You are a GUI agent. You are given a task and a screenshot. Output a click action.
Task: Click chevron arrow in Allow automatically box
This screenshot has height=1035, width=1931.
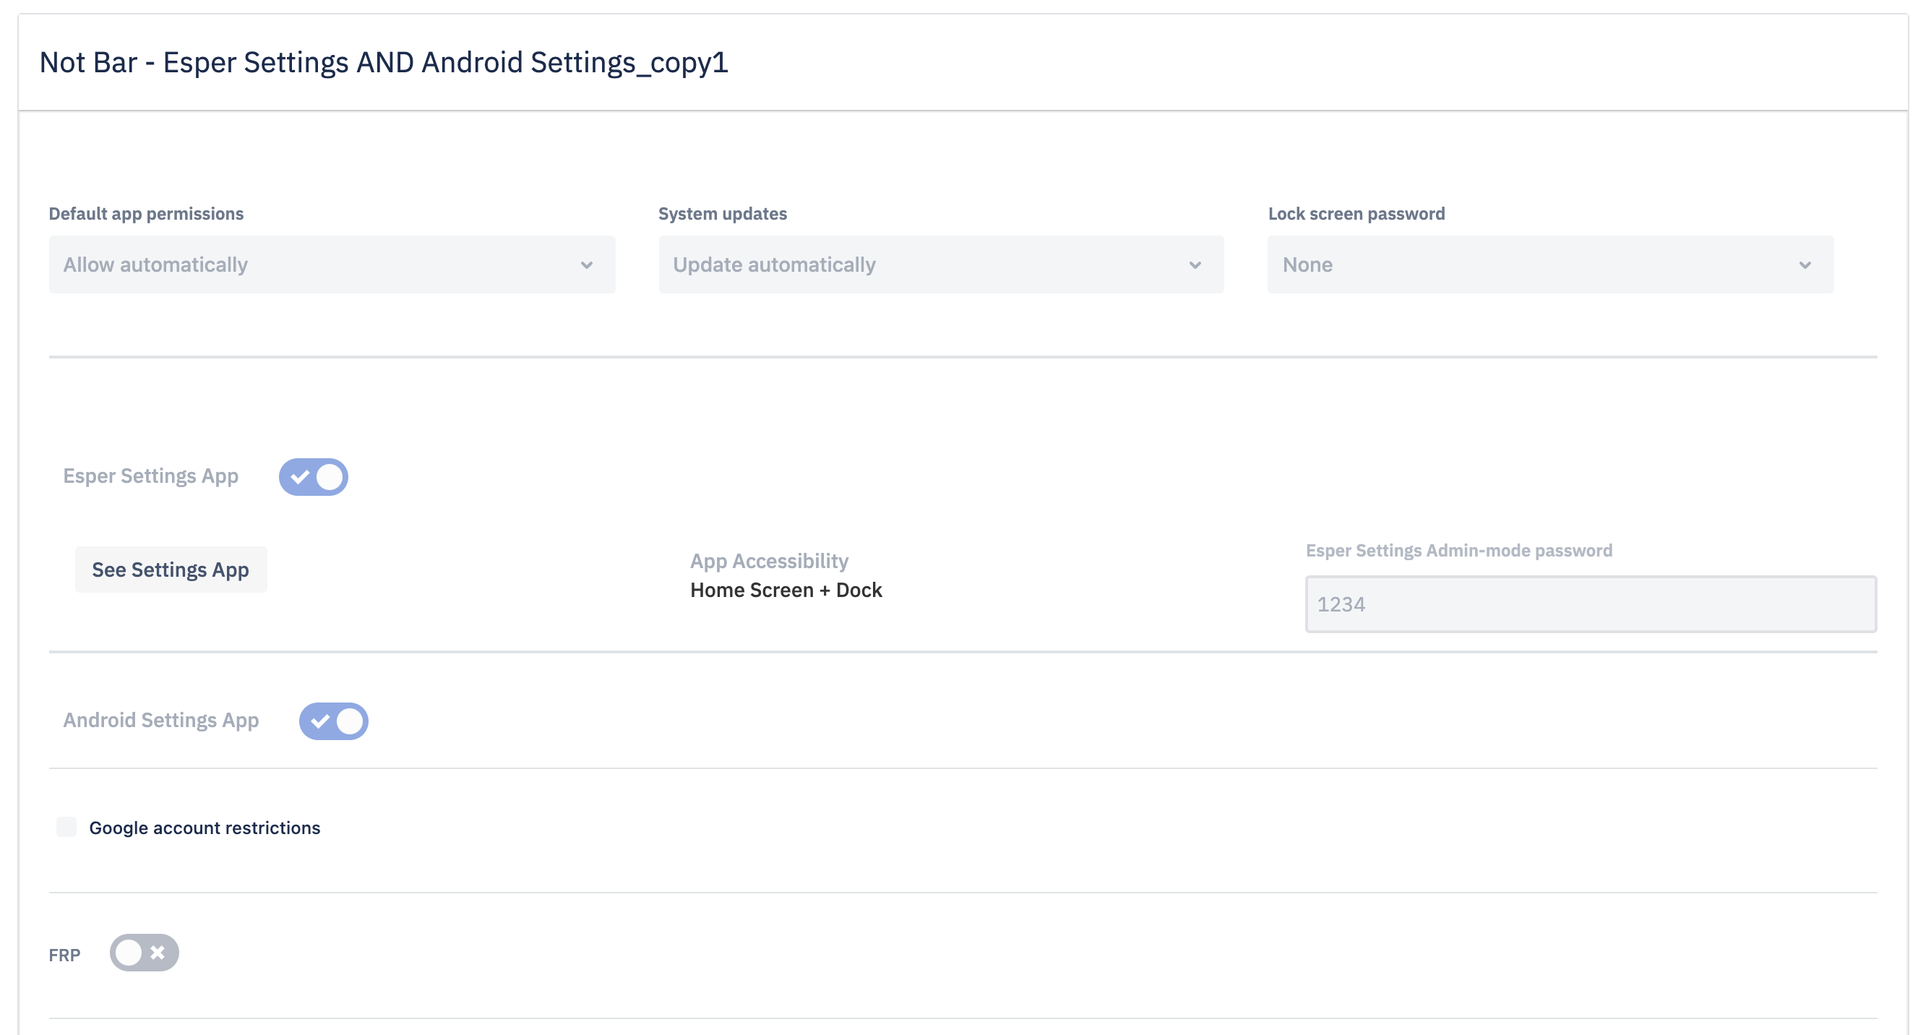point(587,265)
